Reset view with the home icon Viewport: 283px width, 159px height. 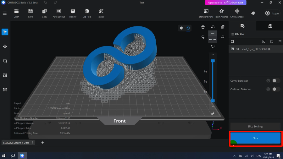(203, 27)
